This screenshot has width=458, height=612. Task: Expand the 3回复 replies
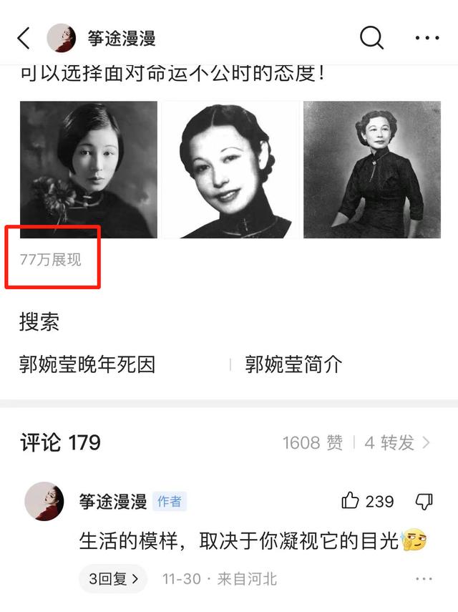[x=113, y=578]
